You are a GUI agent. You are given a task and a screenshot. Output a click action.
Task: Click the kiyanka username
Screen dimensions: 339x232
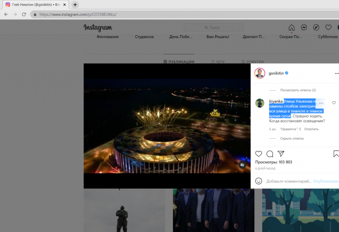(x=276, y=101)
